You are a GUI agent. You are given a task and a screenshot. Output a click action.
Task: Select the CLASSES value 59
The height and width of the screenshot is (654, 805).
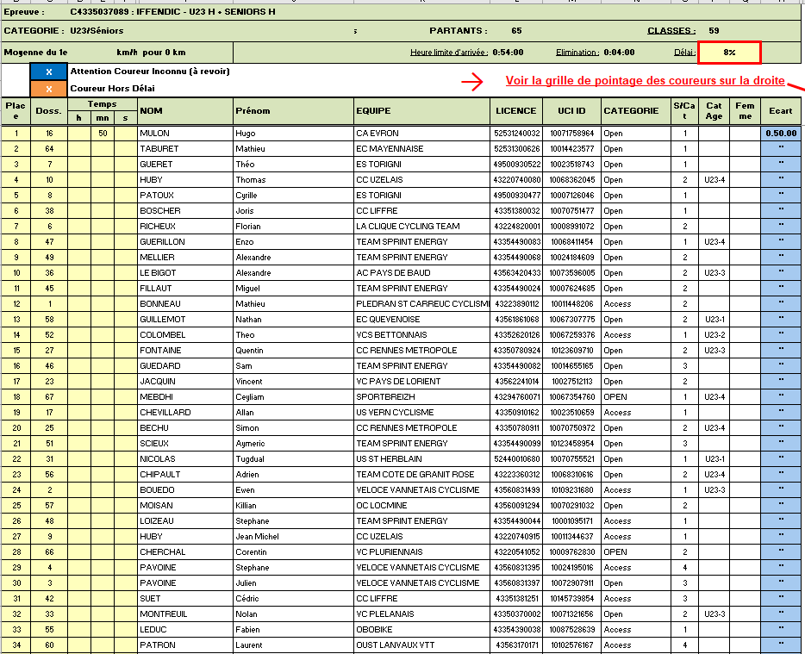(x=714, y=31)
